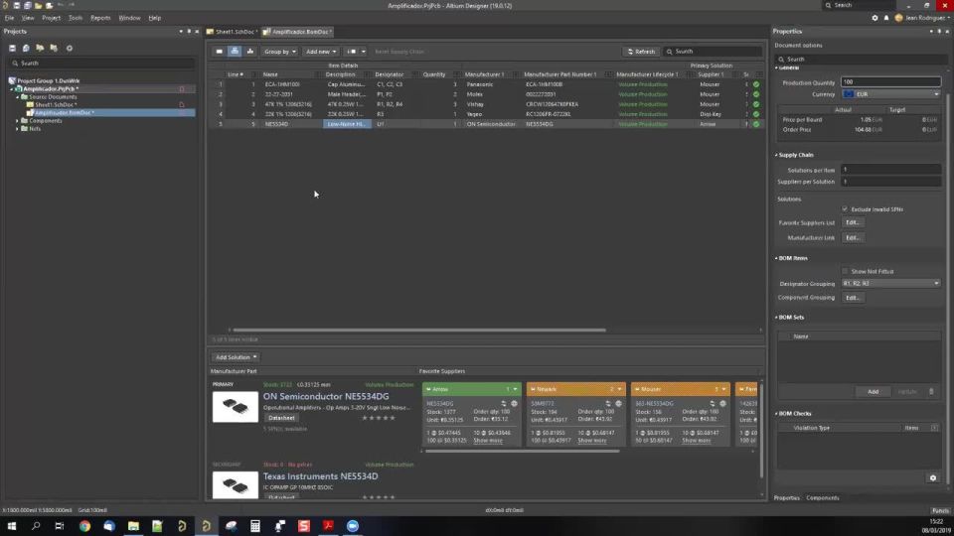954x536 pixels.
Task: Open the Designator Grouping dropdown
Action: tap(891, 283)
